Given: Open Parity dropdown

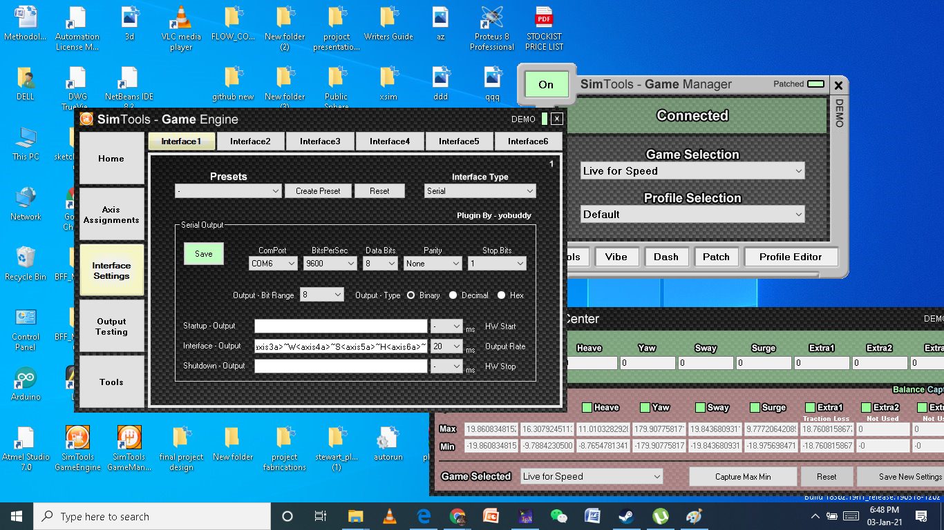Looking at the screenshot, I should (433, 264).
